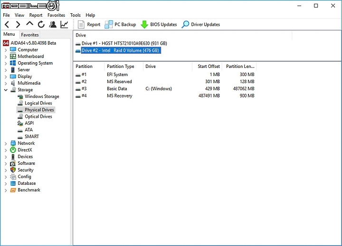Select Drive #1 HGST HTS721010A9E630

tap(124, 43)
